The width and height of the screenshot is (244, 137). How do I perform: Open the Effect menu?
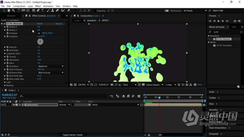tap(38, 6)
